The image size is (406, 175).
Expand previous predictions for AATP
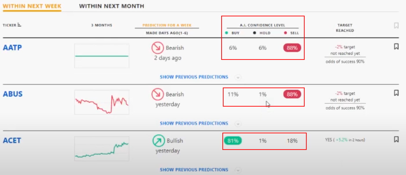[238, 77]
